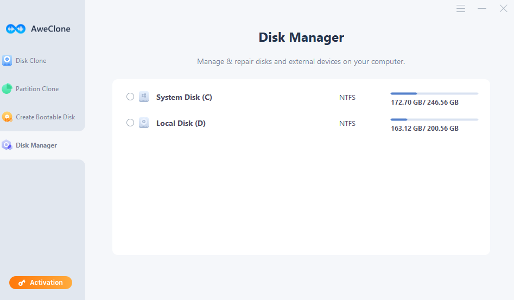514x300 pixels.
Task: Click the System Disk usage progress bar
Action: 434,94
